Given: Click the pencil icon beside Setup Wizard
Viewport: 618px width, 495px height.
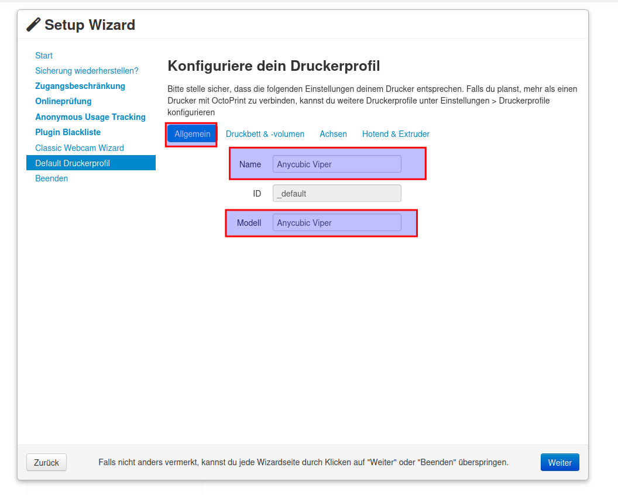Looking at the screenshot, I should [x=34, y=25].
